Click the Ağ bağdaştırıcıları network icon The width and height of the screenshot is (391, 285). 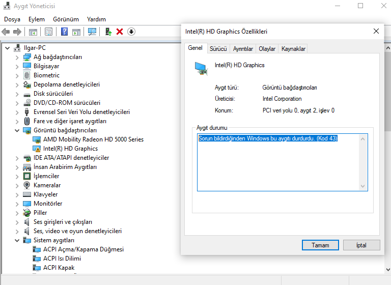coord(26,57)
